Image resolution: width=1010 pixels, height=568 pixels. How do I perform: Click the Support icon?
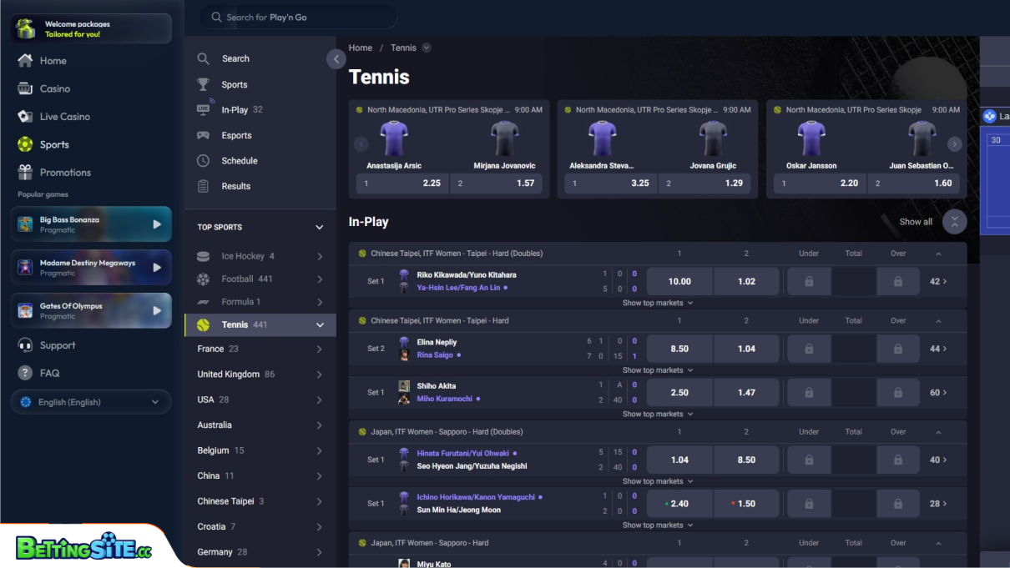[x=26, y=344]
